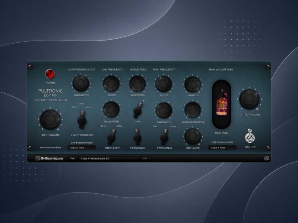
Task: Click the SATURATION DRIVE knob
Action: 193,110
